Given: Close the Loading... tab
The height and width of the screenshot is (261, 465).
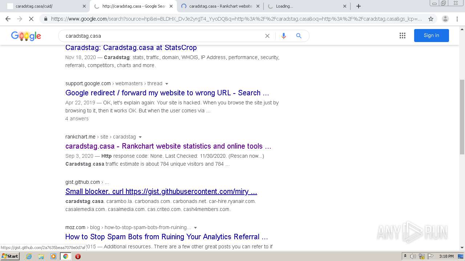Looking at the screenshot, I should tap(345, 6).
